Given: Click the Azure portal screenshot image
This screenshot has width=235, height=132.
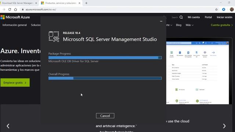Looking at the screenshot, I should tap(198, 73).
